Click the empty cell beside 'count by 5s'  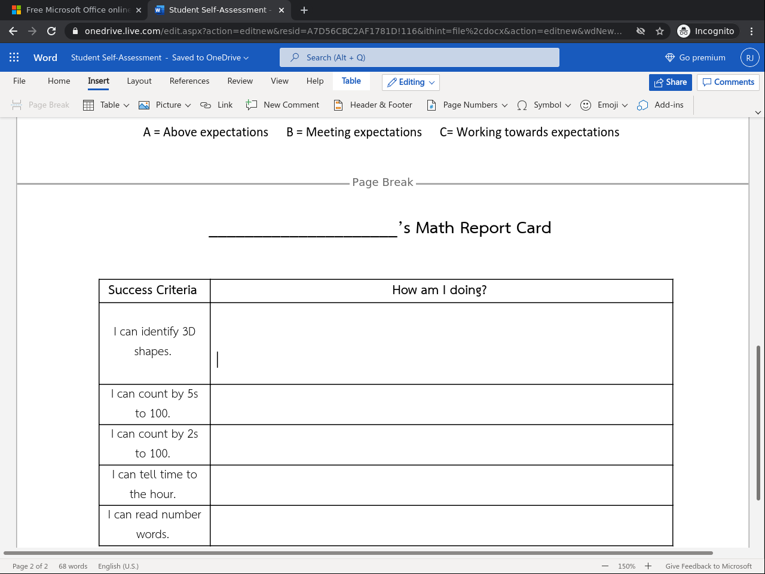pyautogui.click(x=442, y=405)
